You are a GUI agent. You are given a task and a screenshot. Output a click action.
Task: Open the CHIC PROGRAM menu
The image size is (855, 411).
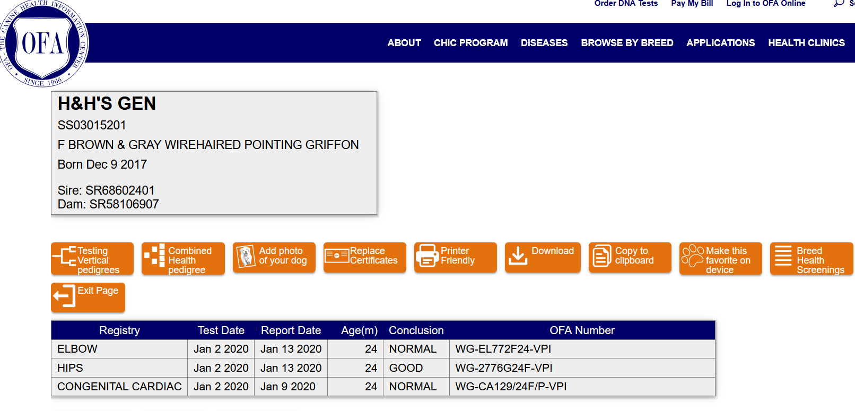pyautogui.click(x=470, y=43)
